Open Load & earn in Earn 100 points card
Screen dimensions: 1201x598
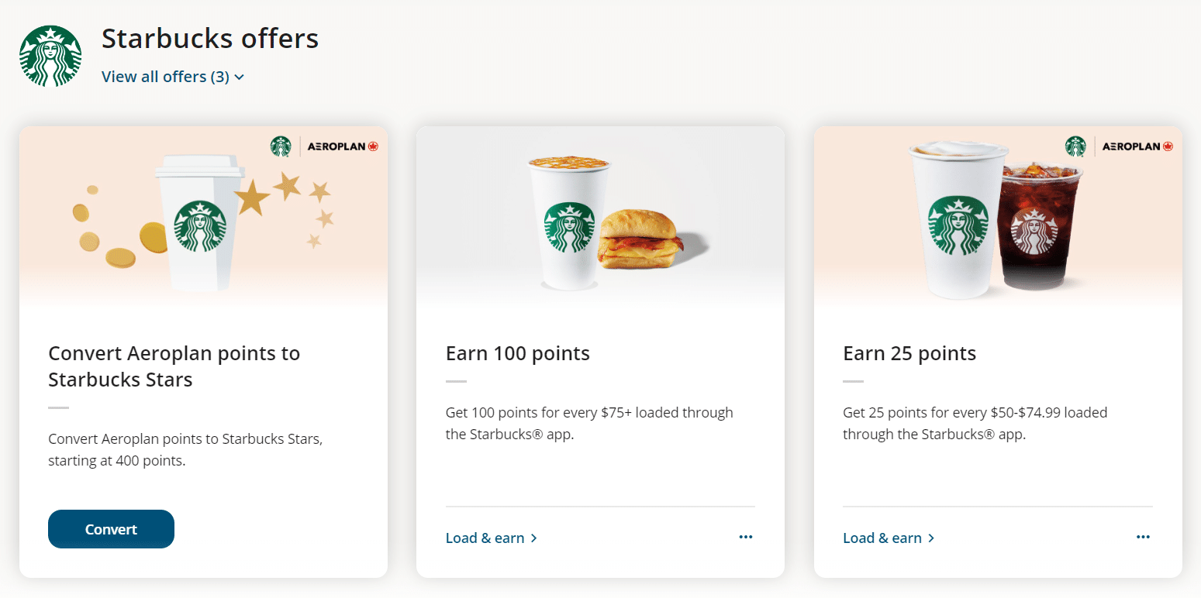click(x=492, y=538)
